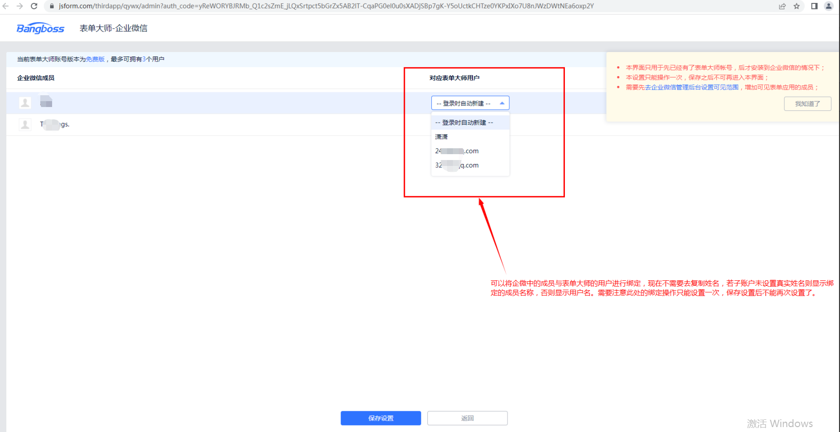Click the second member's avatar icon
This screenshot has width=840, height=432.
pyautogui.click(x=25, y=125)
